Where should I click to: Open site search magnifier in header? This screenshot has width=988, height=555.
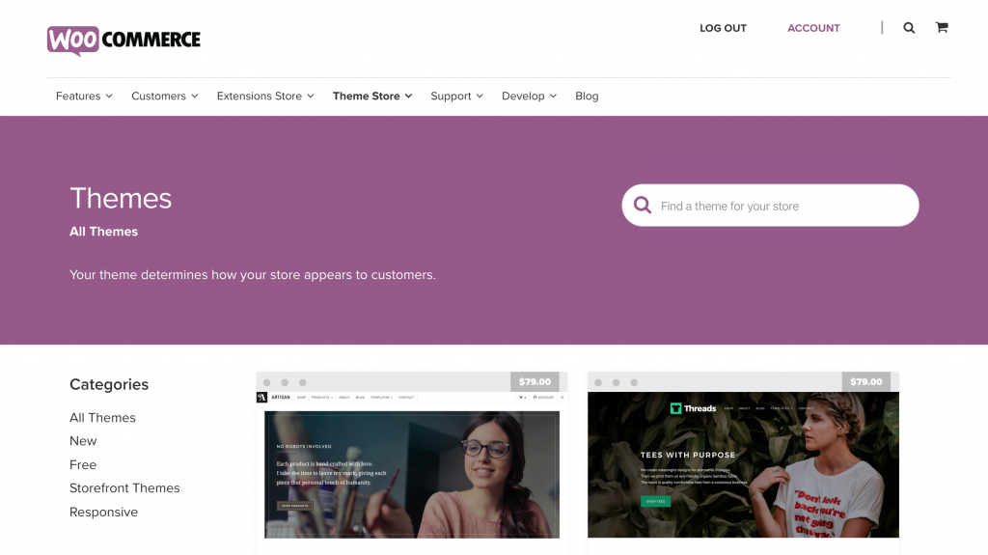coord(909,28)
